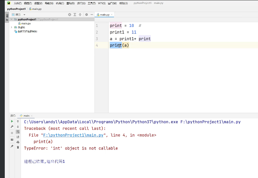Open the 项目 view dropdown

tap(24, 15)
